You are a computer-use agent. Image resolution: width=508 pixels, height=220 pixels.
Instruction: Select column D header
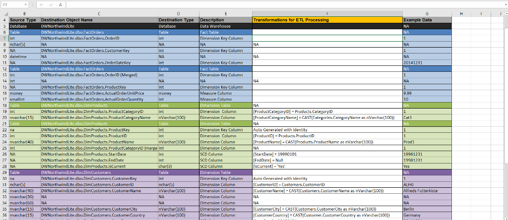pos(179,13)
